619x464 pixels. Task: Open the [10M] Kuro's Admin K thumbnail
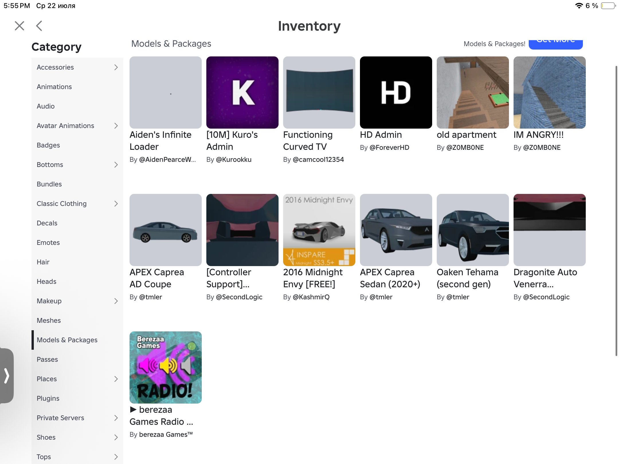point(242,93)
